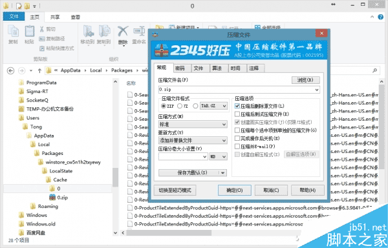Click the up-one-level arrow in Explorer
Screen dimensions: 388x248
tap(39, 70)
